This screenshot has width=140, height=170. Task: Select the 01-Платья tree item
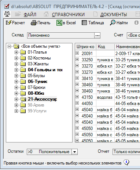pos(37,52)
